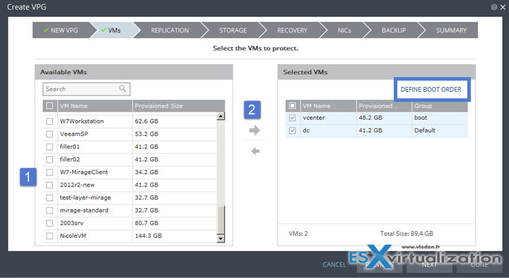Viewport: 509px width, 278px height.
Task: Sort by VM Name in Available VMs
Action: click(x=95, y=106)
